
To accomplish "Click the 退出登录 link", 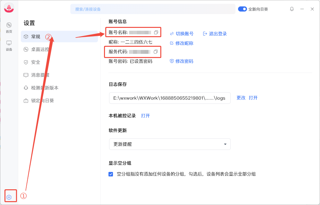I will [x=215, y=34].
